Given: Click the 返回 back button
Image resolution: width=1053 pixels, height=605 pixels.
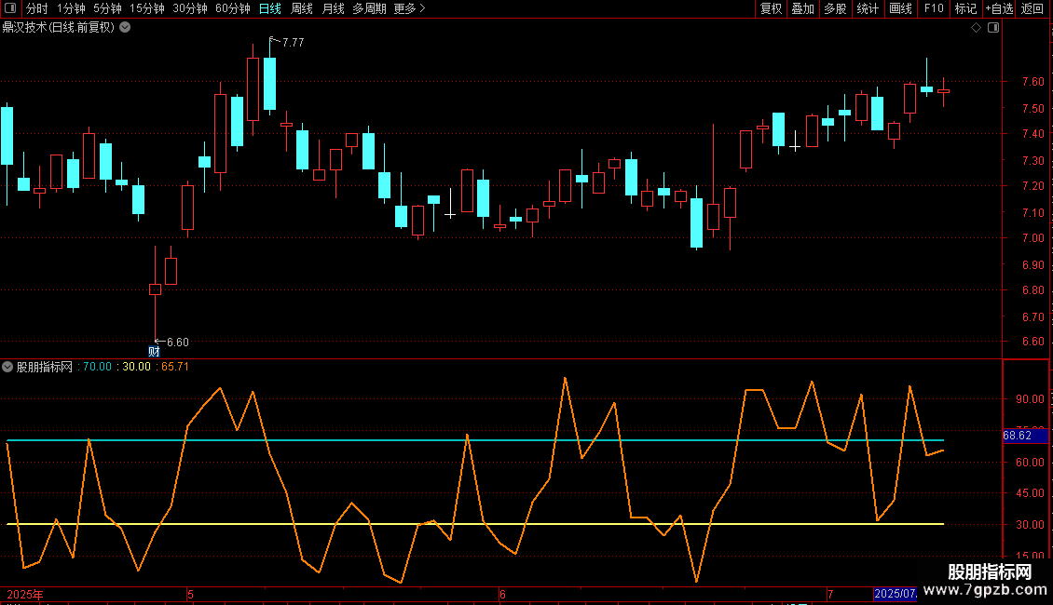Looking at the screenshot, I should pyautogui.click(x=1032, y=8).
